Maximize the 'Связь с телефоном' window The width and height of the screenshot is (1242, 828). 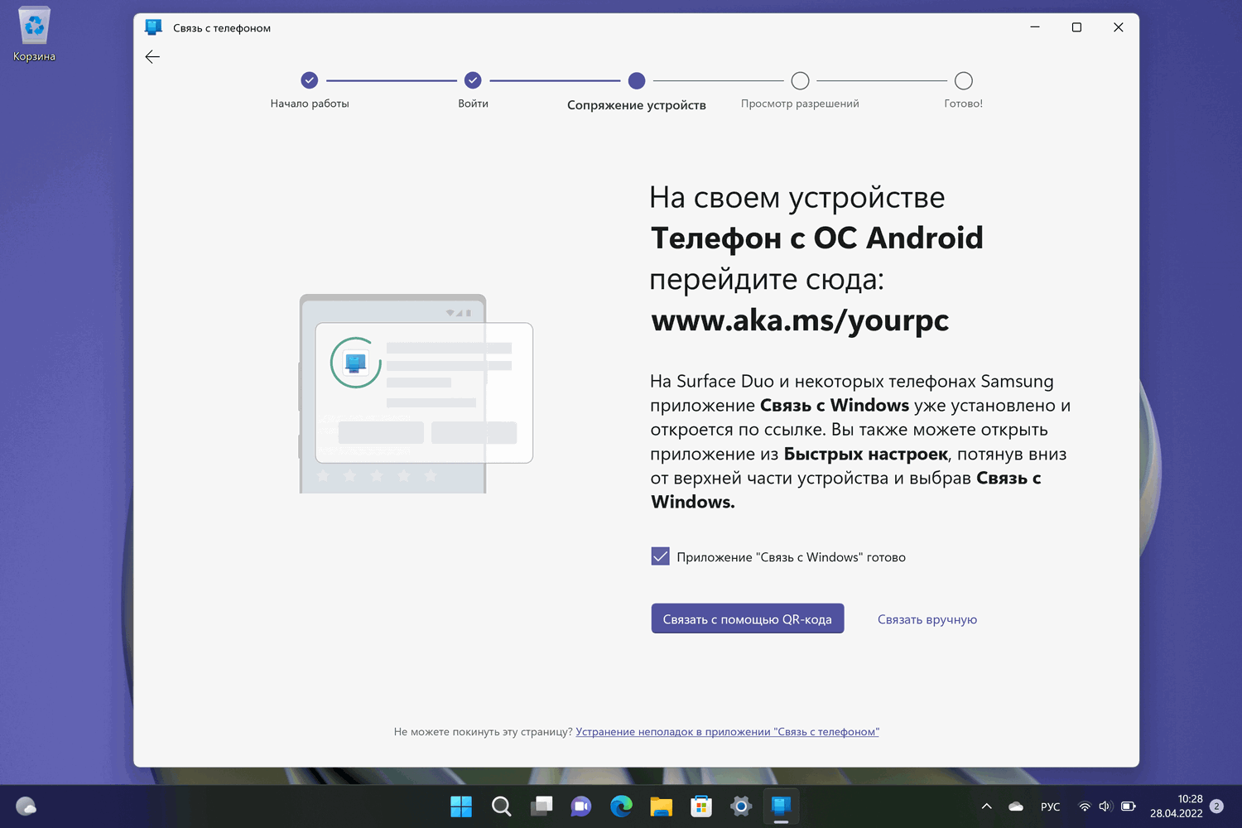click(1076, 27)
